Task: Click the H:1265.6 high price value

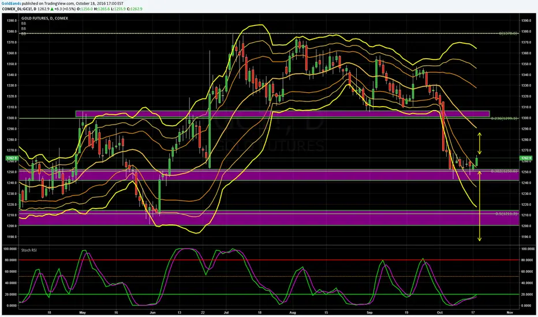Action: pos(102,9)
